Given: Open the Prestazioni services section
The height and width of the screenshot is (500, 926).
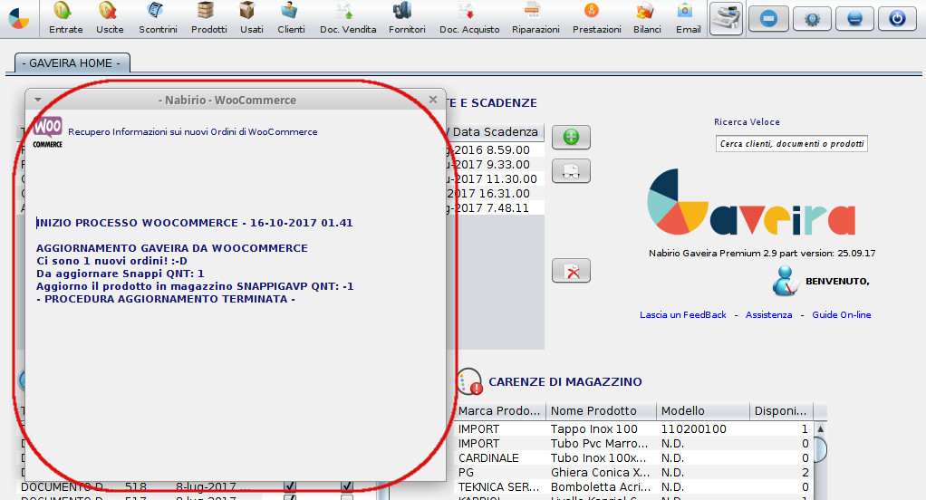Looking at the screenshot, I should [596, 18].
